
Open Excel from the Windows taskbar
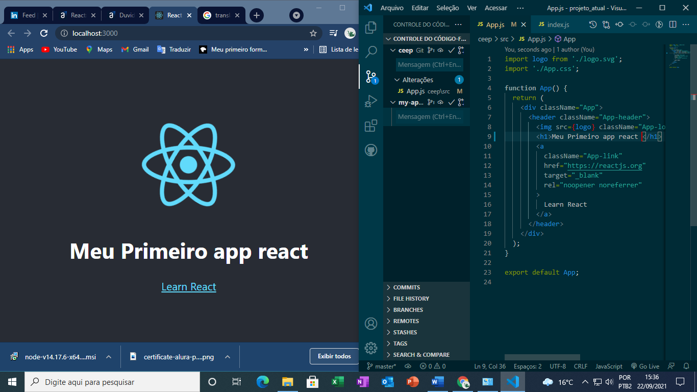click(337, 382)
